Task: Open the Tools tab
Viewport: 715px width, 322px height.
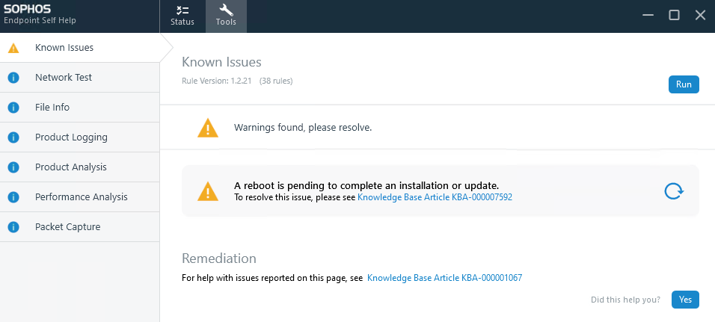Action: coord(225,16)
